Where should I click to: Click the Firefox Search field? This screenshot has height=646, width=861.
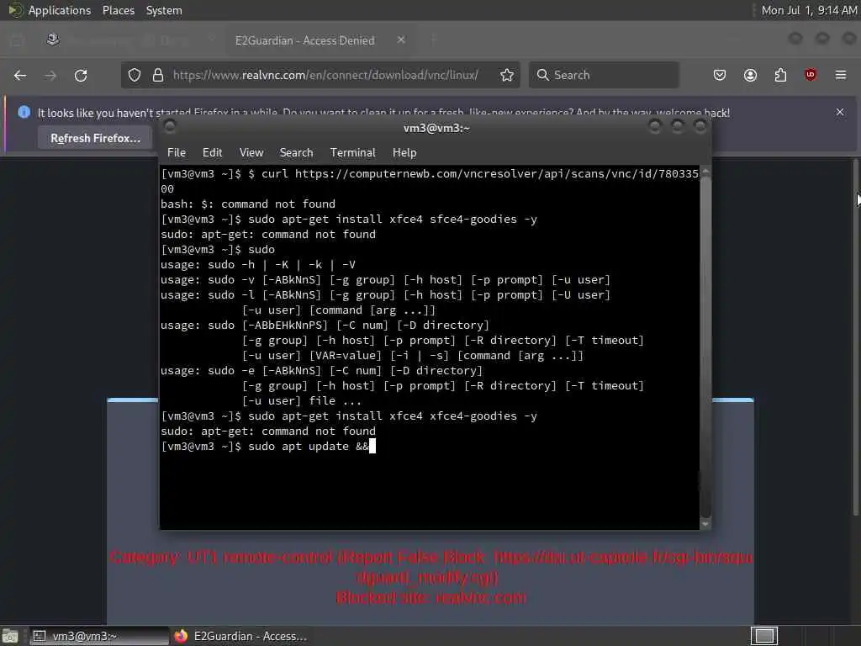[604, 75]
